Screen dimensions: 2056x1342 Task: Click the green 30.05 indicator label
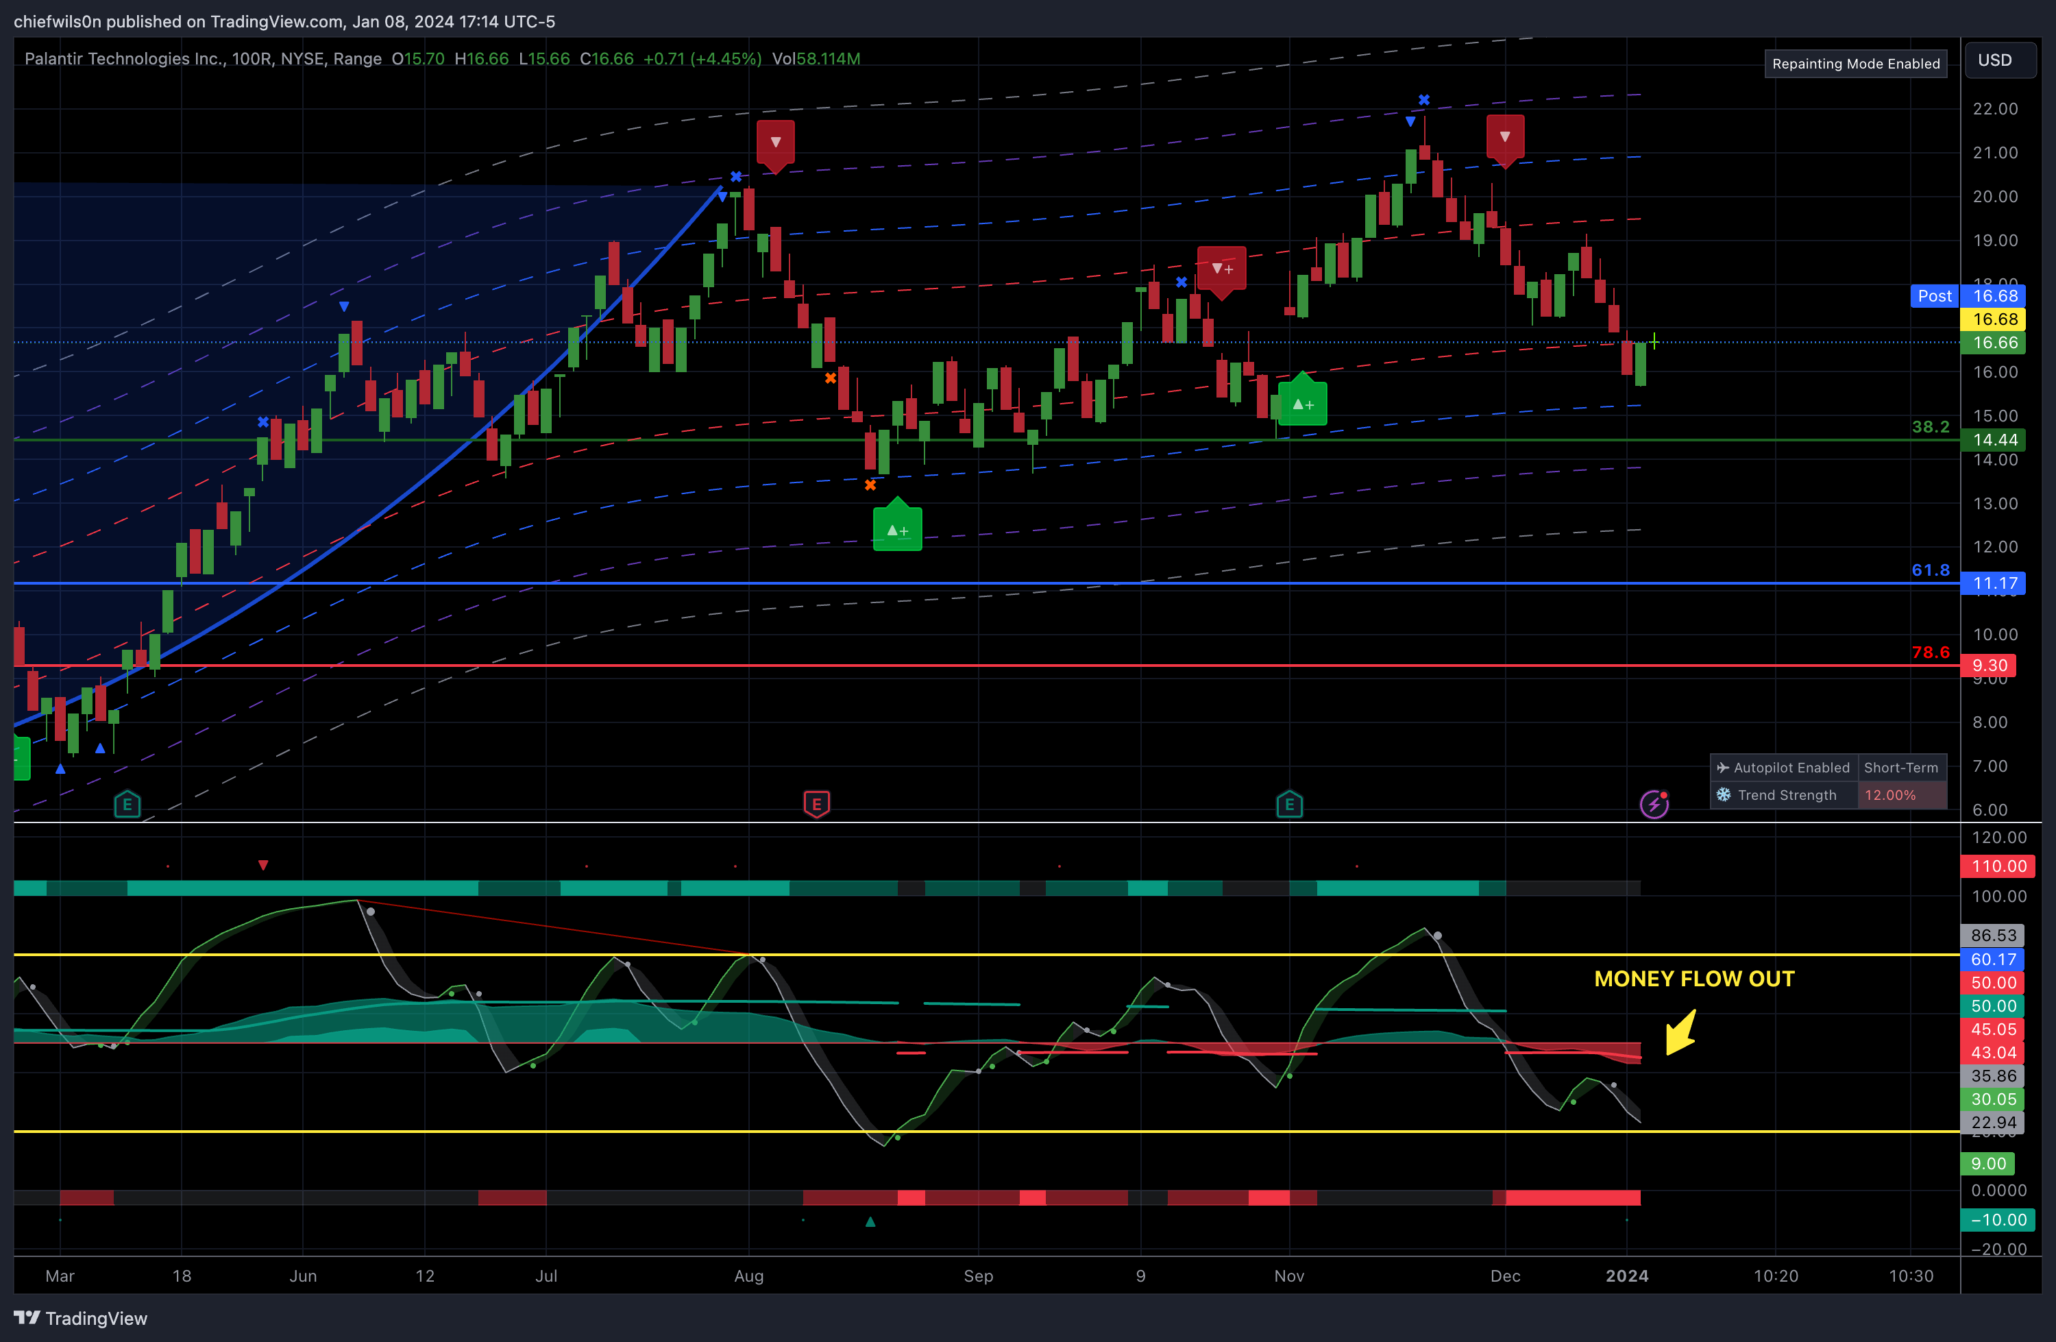[1992, 1099]
